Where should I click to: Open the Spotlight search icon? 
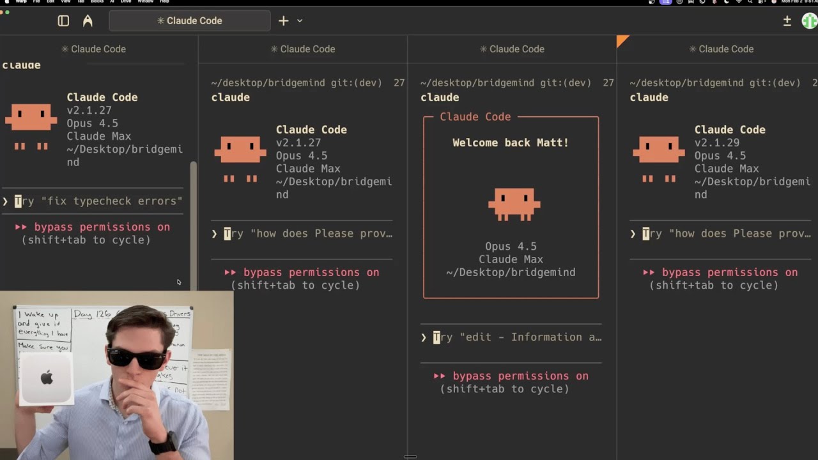pyautogui.click(x=750, y=2)
